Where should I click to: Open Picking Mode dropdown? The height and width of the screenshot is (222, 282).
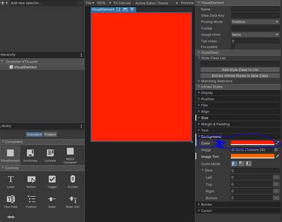pyautogui.click(x=255, y=22)
